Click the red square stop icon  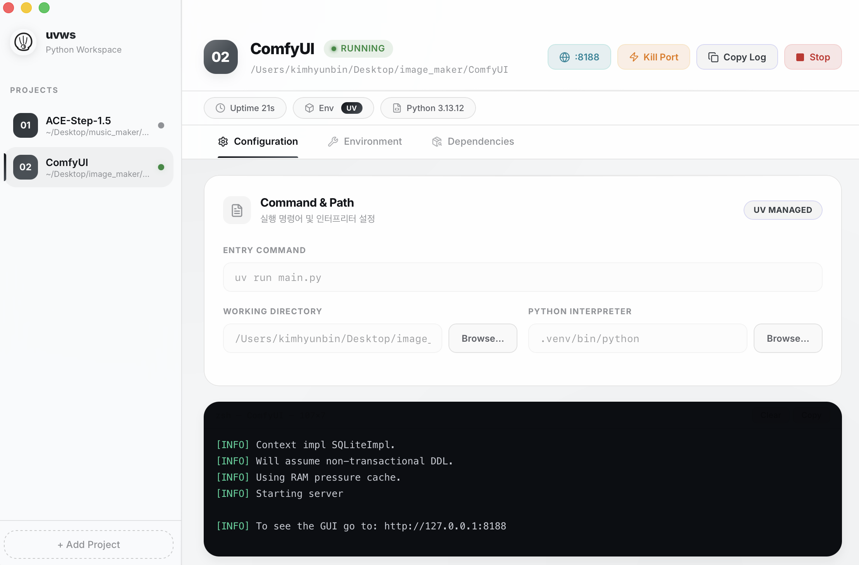coord(800,57)
